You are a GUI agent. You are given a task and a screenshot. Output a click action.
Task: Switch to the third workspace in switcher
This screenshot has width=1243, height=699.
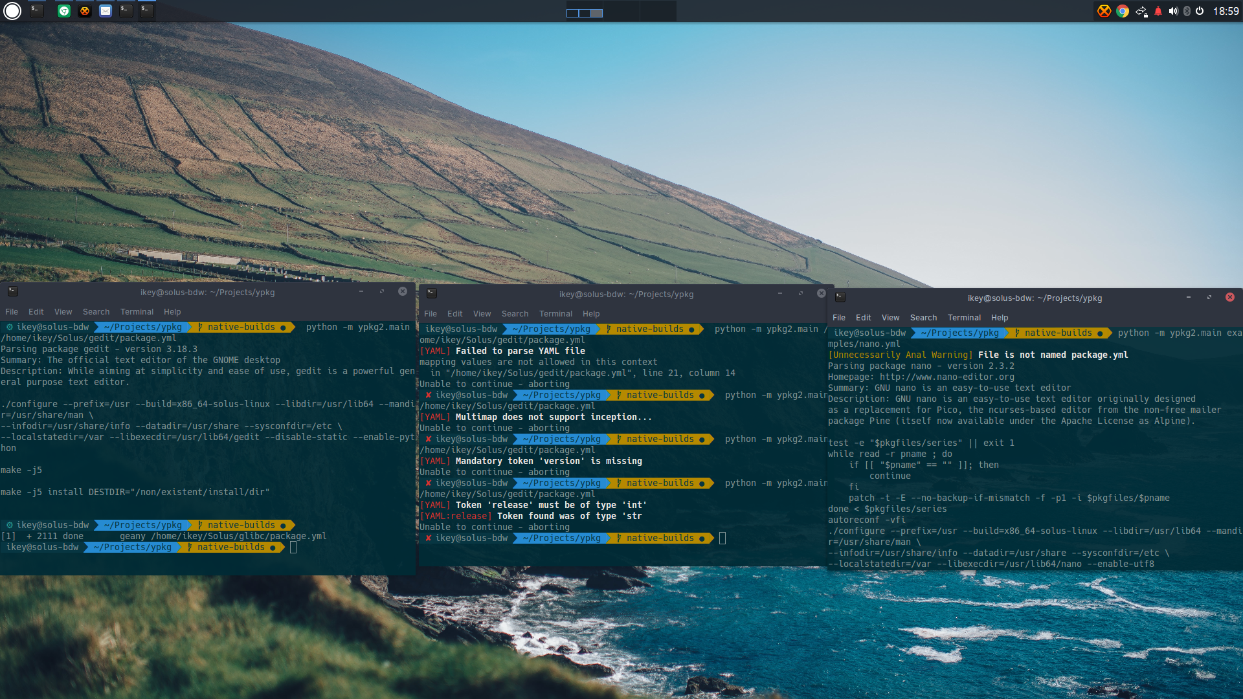(658, 11)
